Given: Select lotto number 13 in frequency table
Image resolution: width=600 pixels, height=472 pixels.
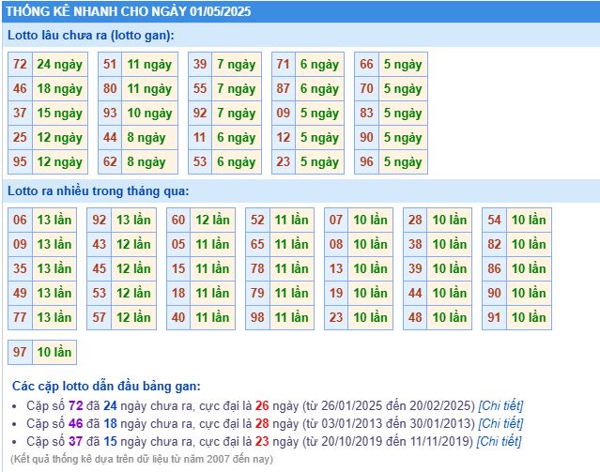Looking at the screenshot, I should point(336,268).
